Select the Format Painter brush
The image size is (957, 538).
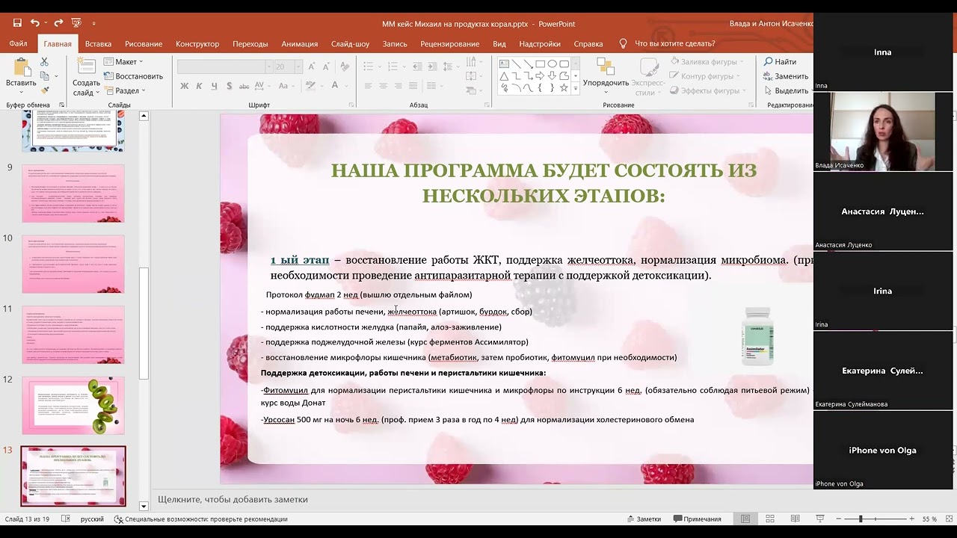tap(44, 90)
